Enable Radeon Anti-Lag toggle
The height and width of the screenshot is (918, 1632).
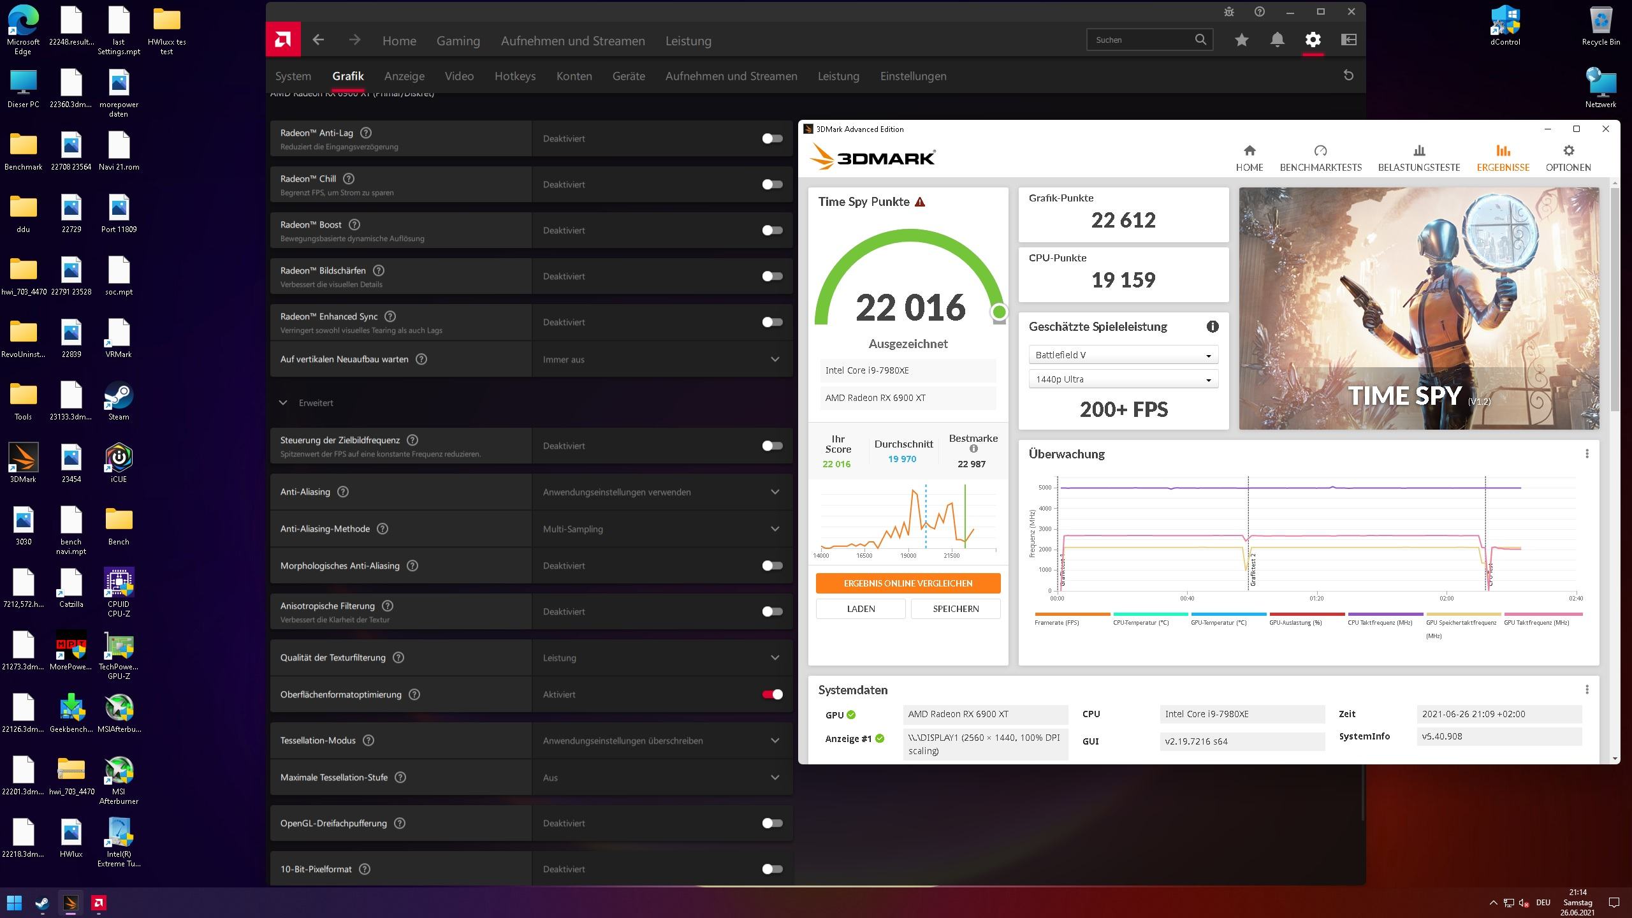772,138
